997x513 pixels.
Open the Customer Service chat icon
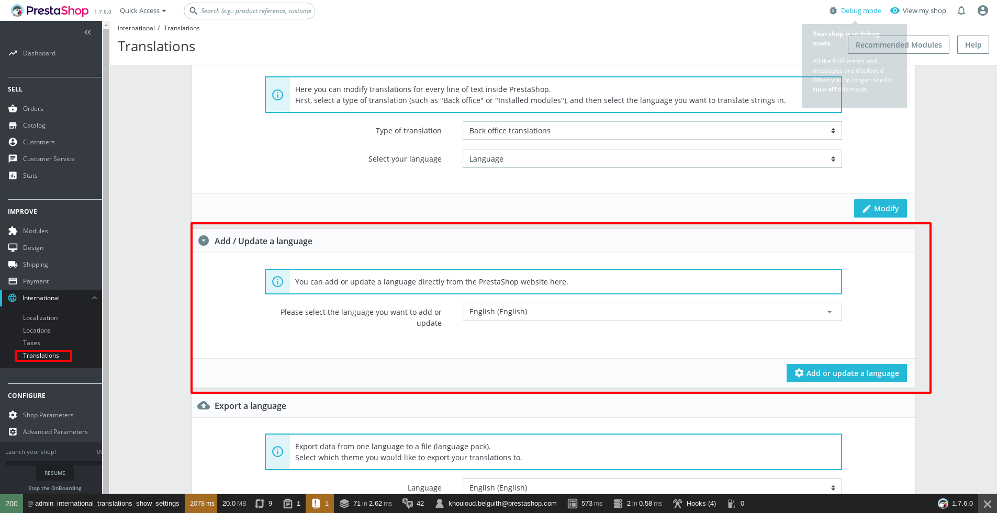click(13, 158)
